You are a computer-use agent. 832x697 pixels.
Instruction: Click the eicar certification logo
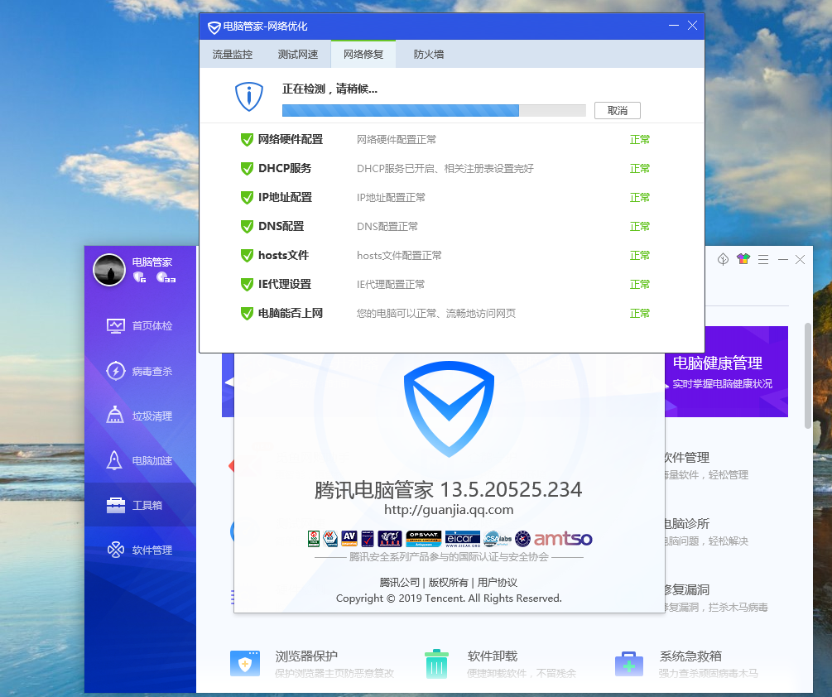[x=463, y=538]
